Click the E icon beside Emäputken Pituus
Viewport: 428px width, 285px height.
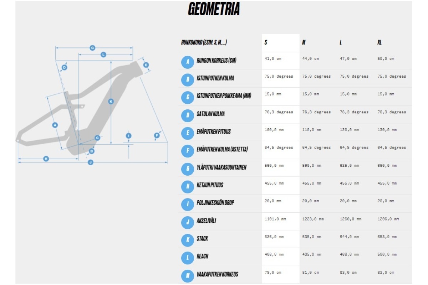188,133
